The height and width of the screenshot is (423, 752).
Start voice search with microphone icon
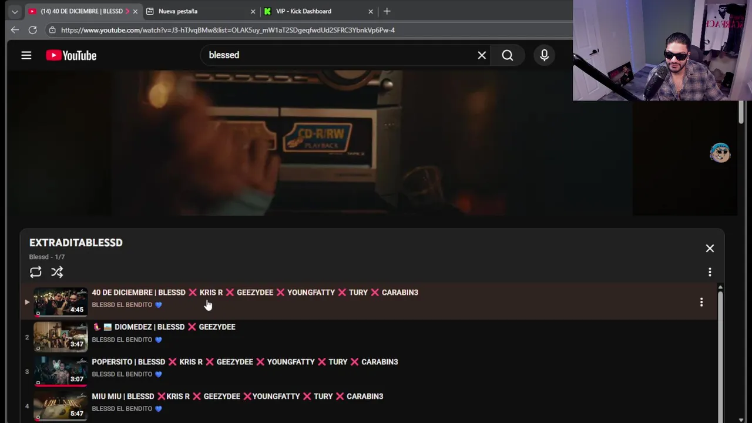pyautogui.click(x=545, y=55)
